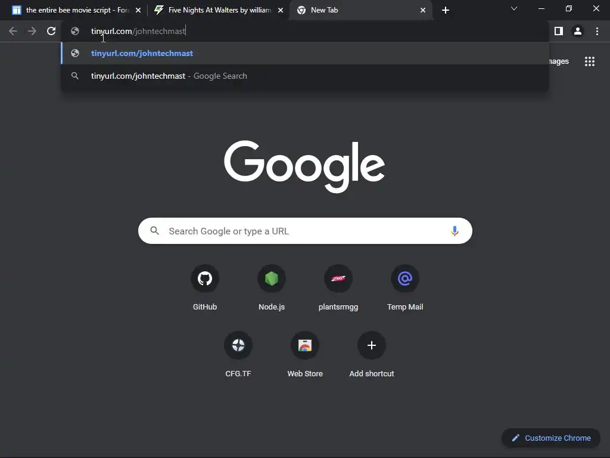Switch to the bee movie script tab

(76, 10)
